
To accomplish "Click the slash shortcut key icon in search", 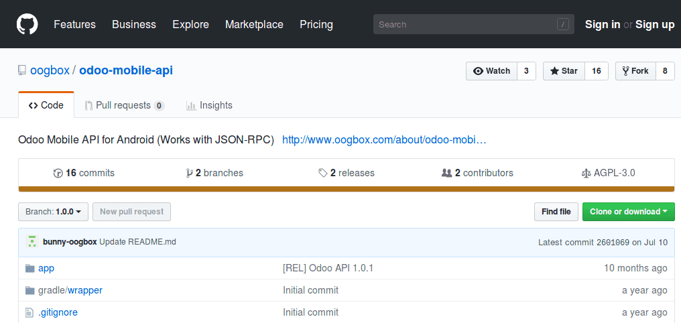I will [563, 24].
